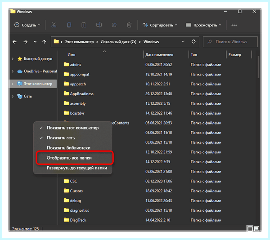Image resolution: width=270 pixels, height=240 pixels.
Task: Click the Paste clipboard icon
Action: click(84, 25)
